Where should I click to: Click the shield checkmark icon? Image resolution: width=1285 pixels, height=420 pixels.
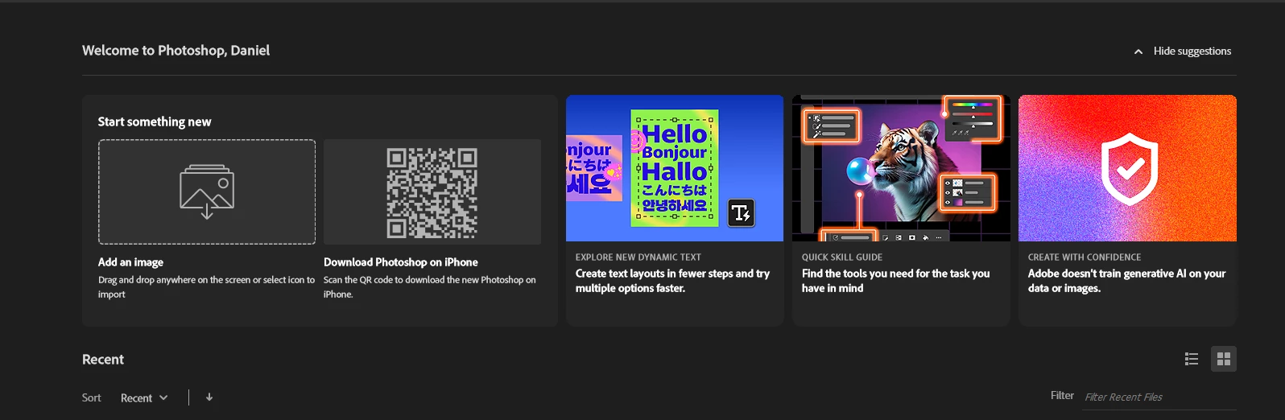pyautogui.click(x=1129, y=169)
